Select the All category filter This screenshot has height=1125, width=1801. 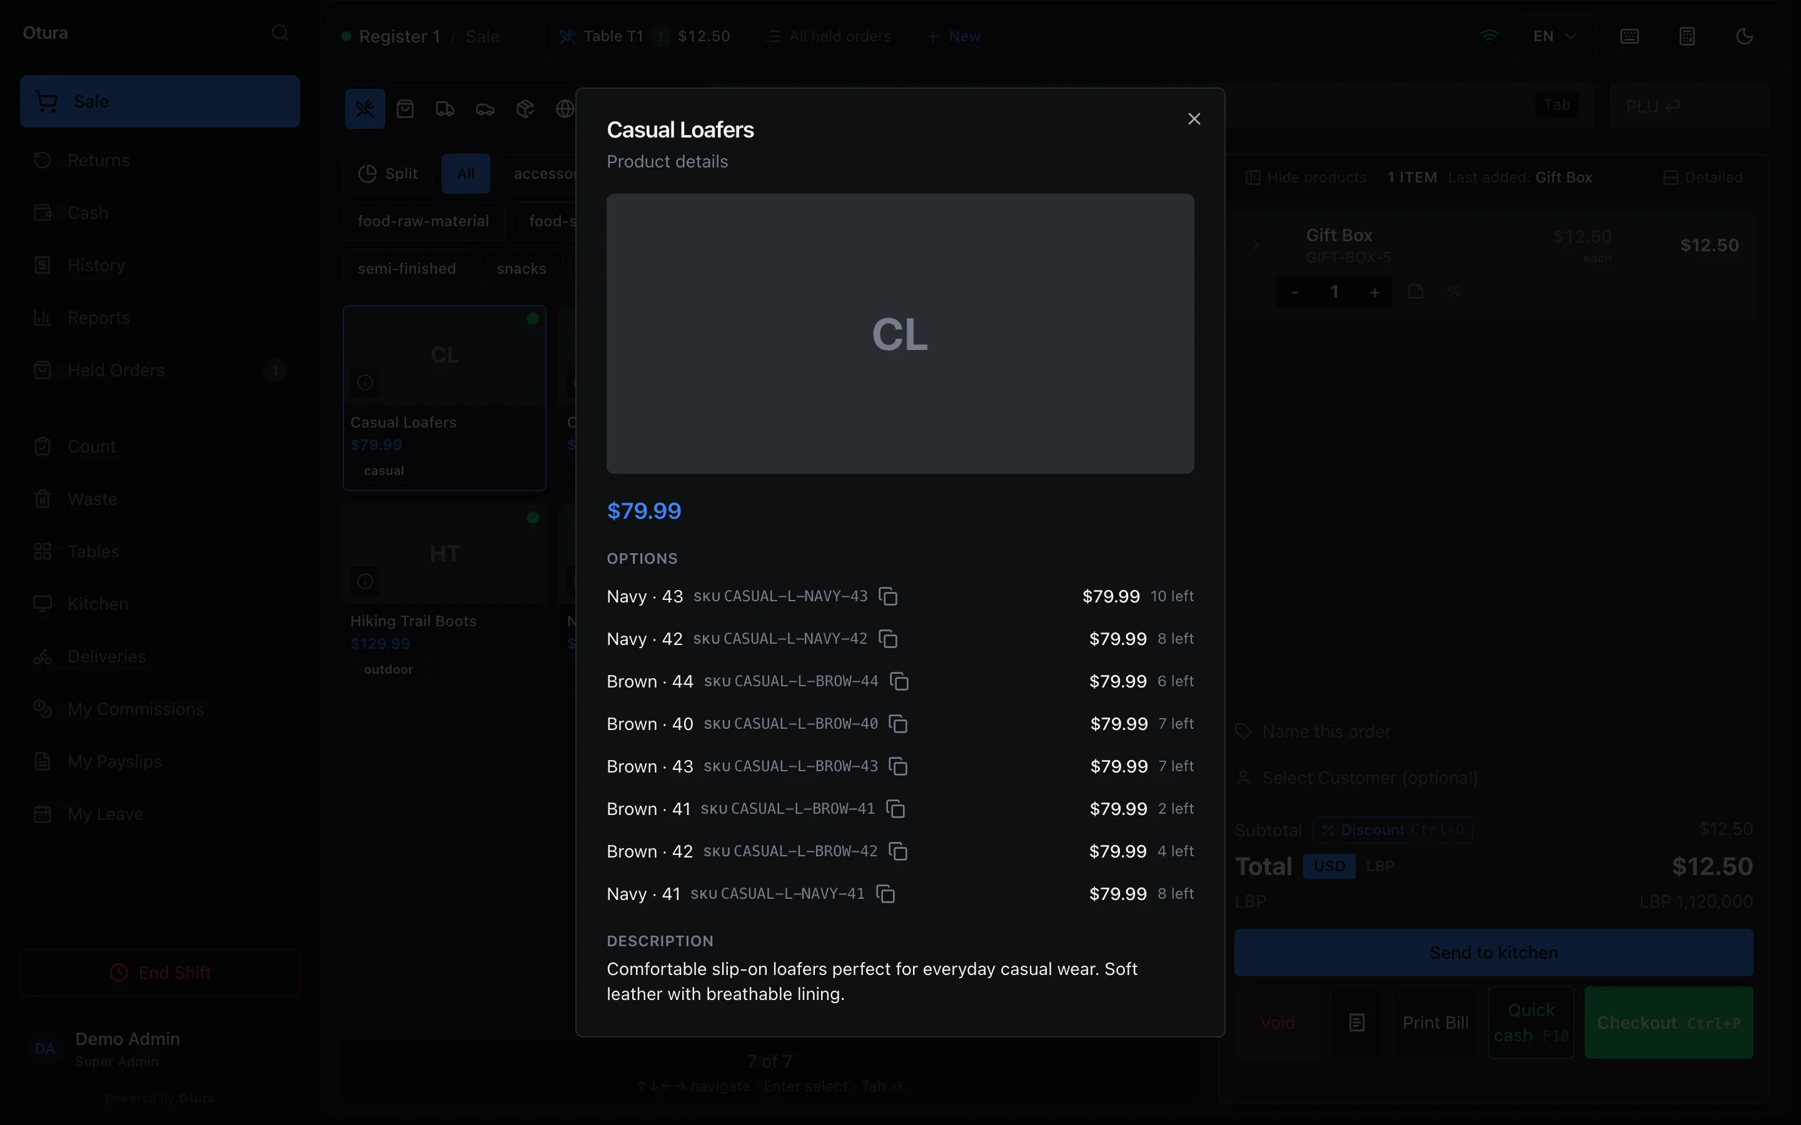click(x=466, y=174)
